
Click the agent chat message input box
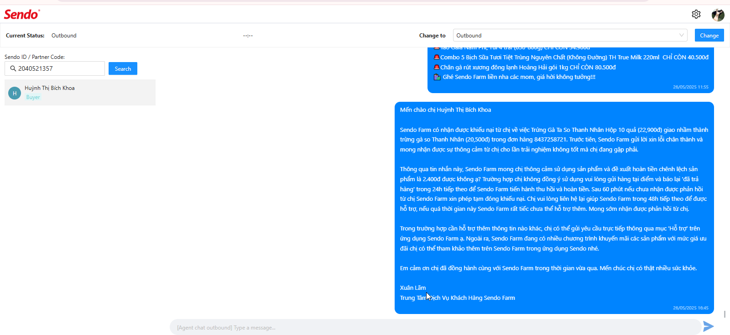[x=435, y=327]
